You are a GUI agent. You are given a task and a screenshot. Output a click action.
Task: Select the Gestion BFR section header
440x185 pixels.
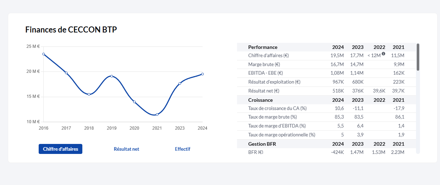pos(262,144)
